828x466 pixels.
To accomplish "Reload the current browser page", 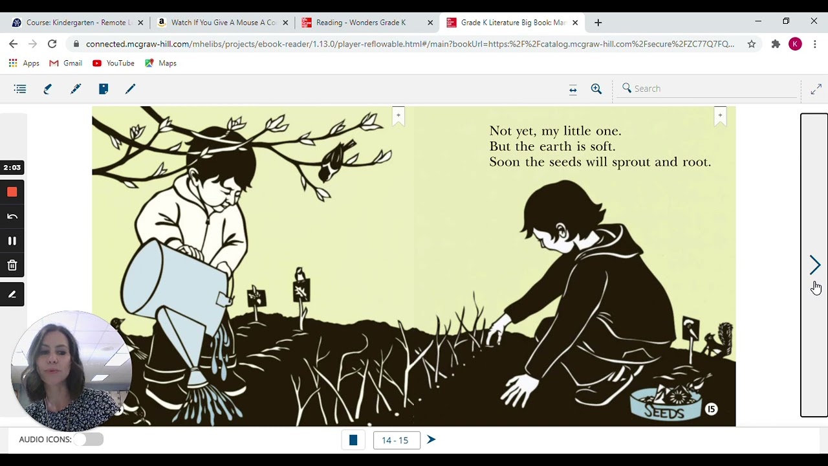I will [x=52, y=44].
